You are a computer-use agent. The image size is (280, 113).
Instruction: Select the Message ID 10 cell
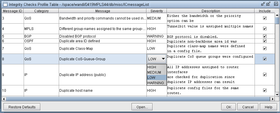tap(13, 90)
